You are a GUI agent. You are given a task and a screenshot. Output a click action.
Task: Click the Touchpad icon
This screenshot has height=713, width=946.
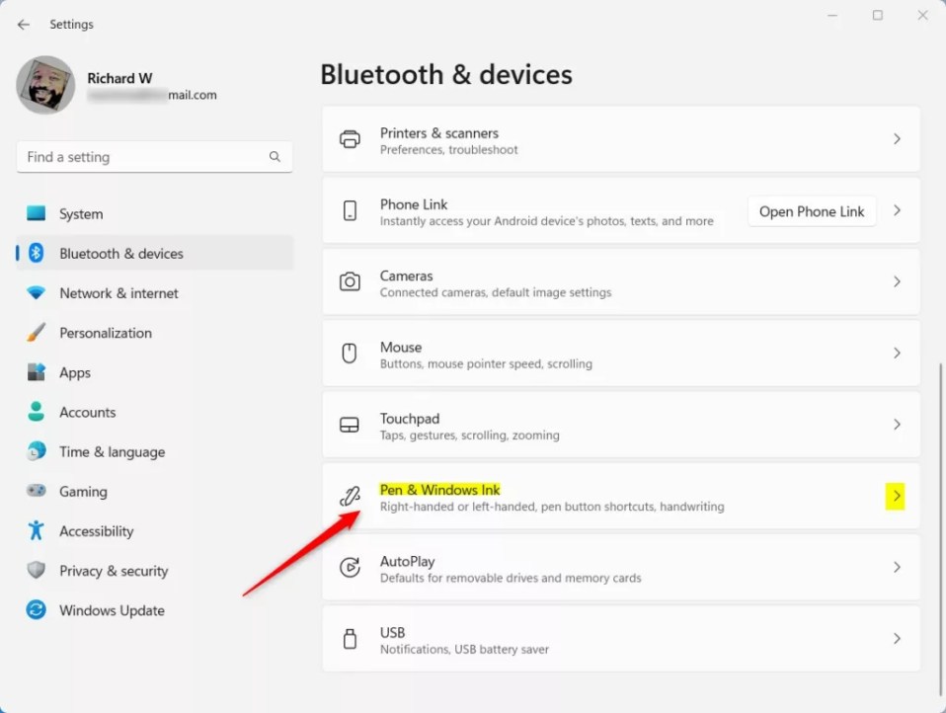(x=350, y=425)
